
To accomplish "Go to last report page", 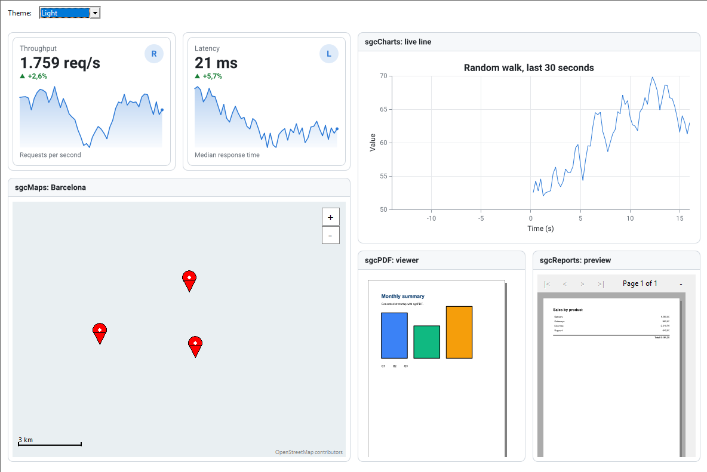I will point(600,284).
